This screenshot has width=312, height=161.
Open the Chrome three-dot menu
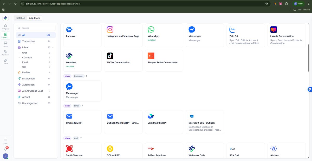pyautogui.click(x=309, y=4)
